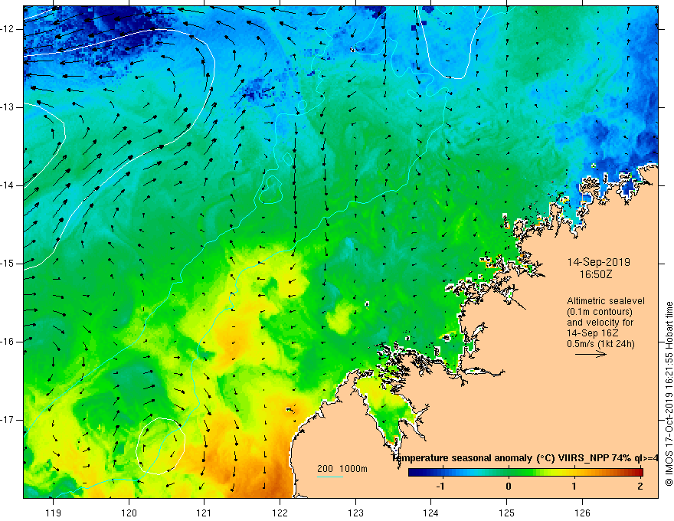The height and width of the screenshot is (521, 674).
Task: Click the 1 tick label on colorbar
Action: 574,487
